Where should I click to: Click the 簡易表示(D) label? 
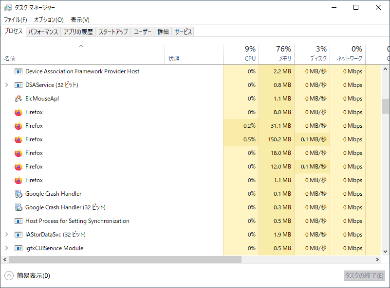coord(33,275)
